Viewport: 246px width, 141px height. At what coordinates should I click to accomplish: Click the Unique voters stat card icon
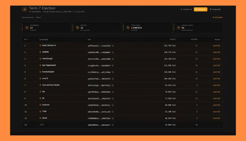point(178,28)
